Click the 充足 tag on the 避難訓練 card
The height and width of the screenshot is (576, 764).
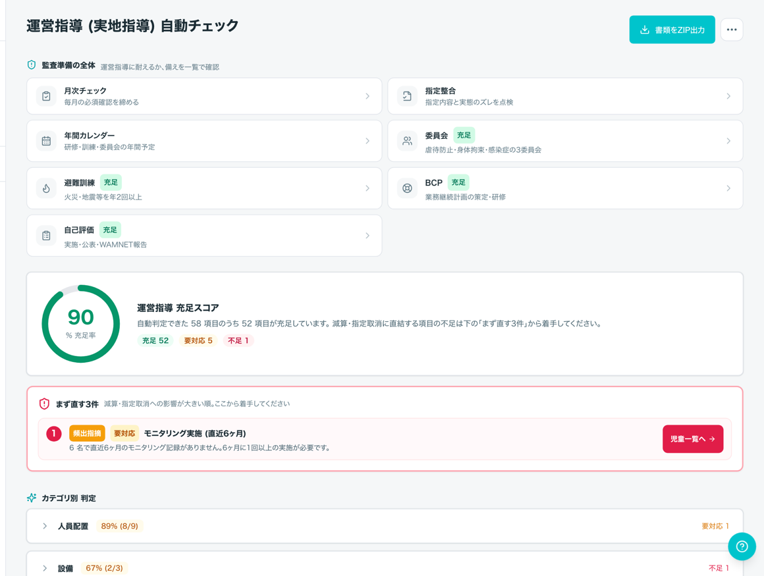(x=111, y=182)
